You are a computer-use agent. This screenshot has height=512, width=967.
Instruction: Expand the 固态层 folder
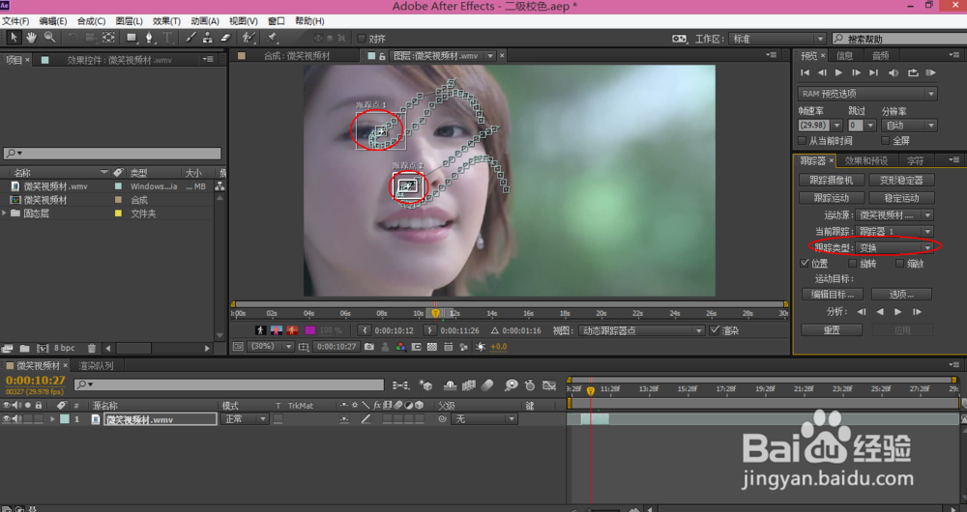pos(5,213)
